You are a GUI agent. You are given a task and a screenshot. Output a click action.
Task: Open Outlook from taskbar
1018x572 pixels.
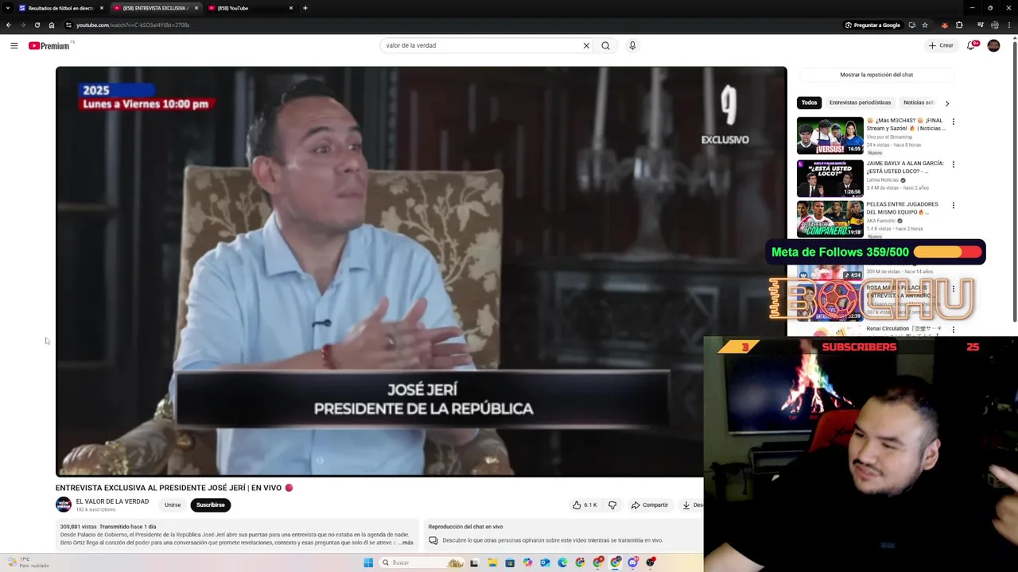pyautogui.click(x=545, y=562)
